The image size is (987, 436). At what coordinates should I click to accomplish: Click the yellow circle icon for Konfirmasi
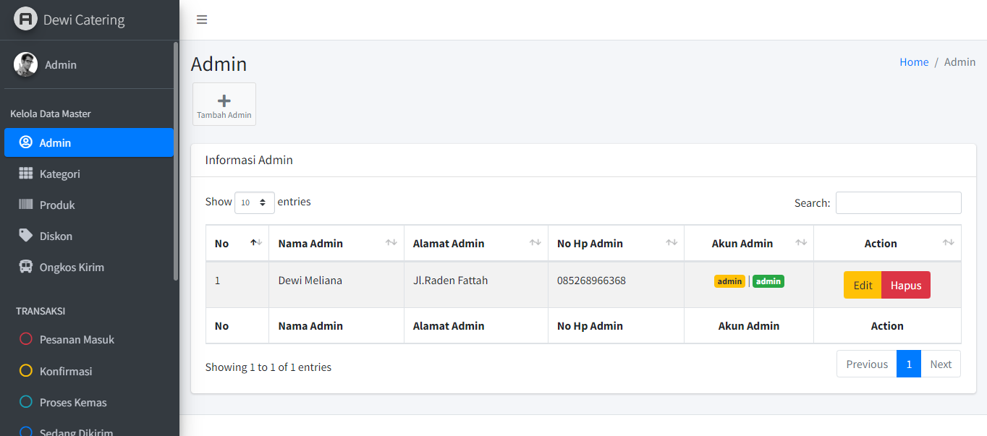tap(26, 371)
